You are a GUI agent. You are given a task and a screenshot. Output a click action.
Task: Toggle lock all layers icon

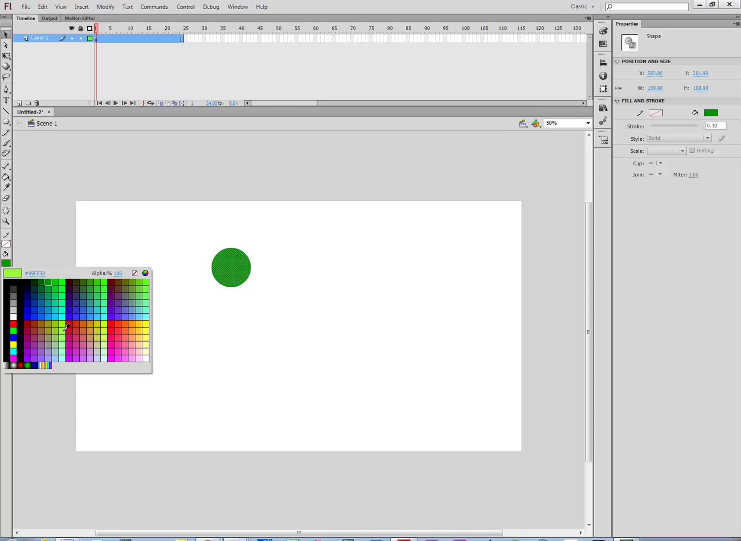click(x=80, y=28)
